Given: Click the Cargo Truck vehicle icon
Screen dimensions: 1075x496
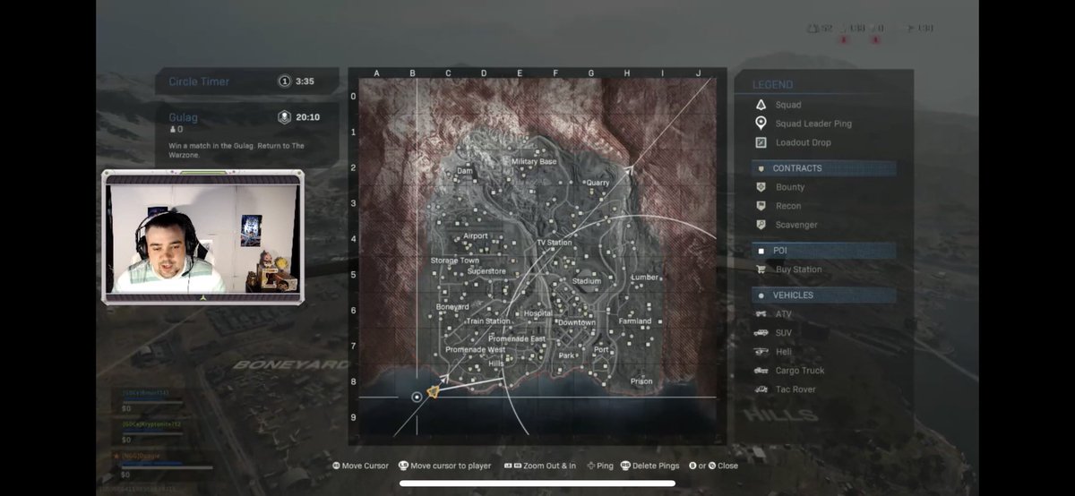Looking at the screenshot, I should pyautogui.click(x=761, y=371).
